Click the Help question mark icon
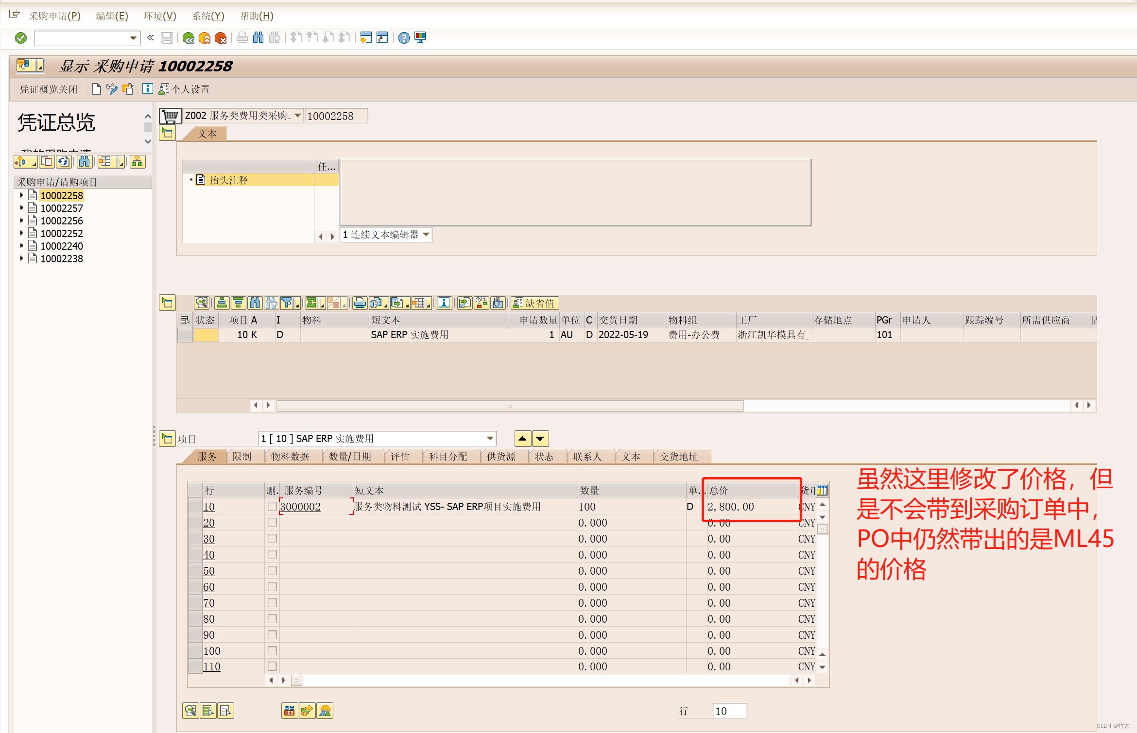1137x733 pixels. pos(404,38)
